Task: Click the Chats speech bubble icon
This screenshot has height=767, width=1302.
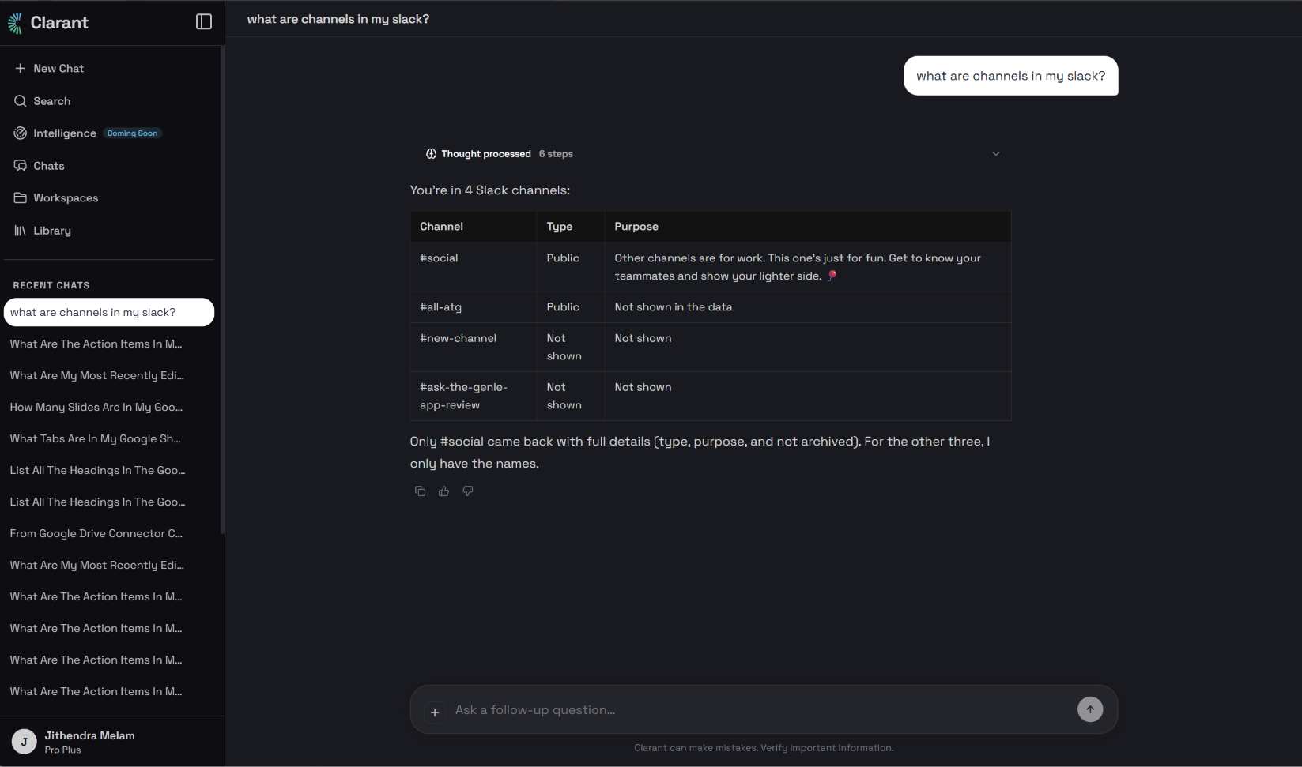Action: pos(21,166)
